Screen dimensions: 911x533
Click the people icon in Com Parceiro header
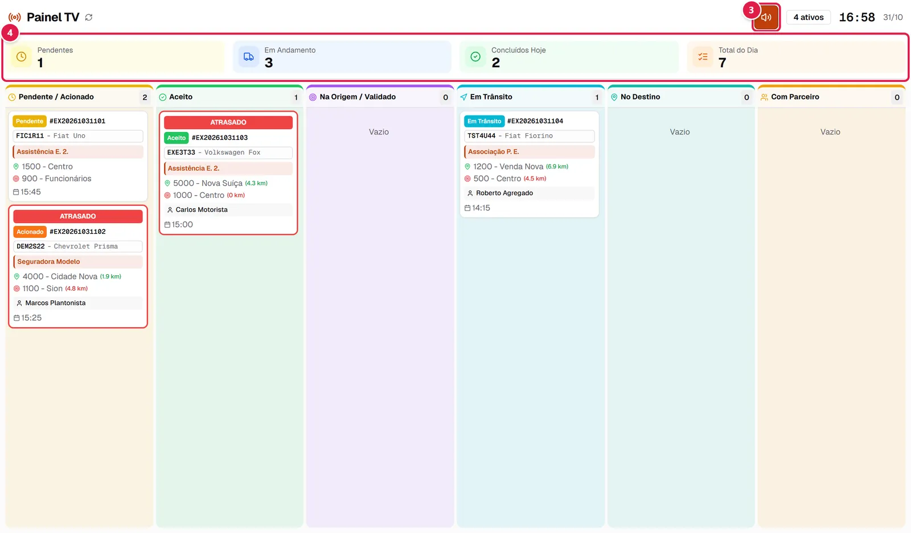coord(764,97)
